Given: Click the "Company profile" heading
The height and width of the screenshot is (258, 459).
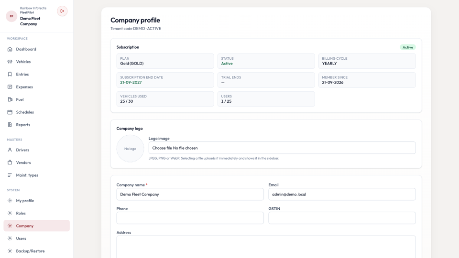Looking at the screenshot, I should pos(135,20).
